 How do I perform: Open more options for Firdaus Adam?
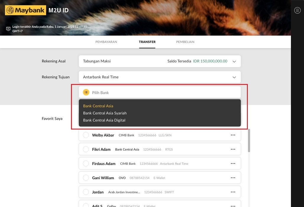click(x=233, y=164)
